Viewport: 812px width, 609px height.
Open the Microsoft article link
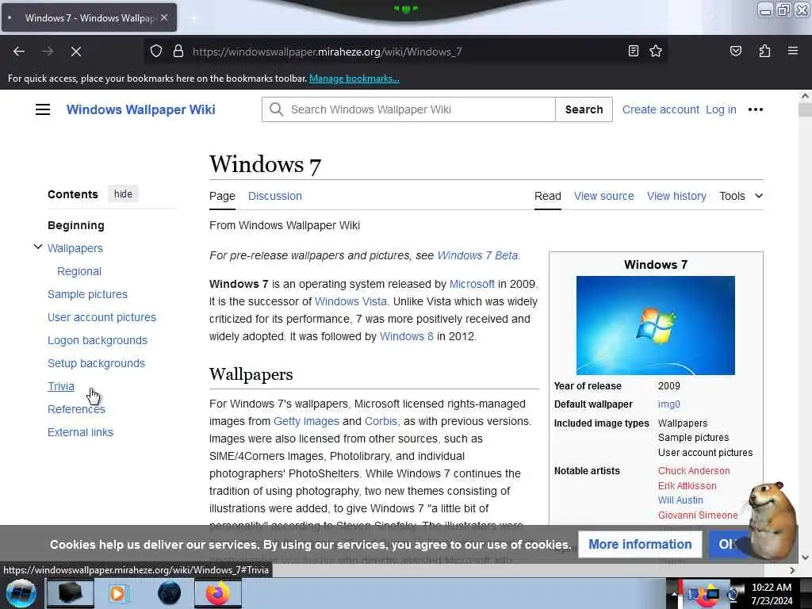point(472,284)
